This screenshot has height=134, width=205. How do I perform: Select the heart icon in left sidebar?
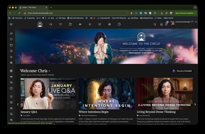[x=11, y=39]
